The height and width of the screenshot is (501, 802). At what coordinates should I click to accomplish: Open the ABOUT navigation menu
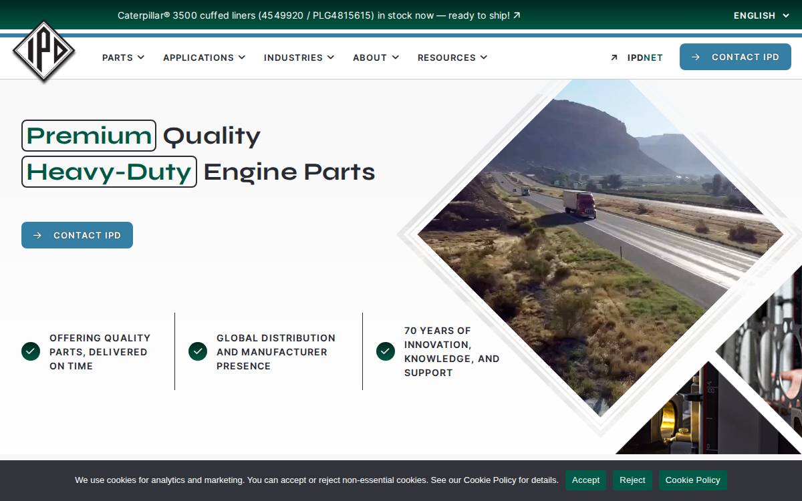point(376,57)
